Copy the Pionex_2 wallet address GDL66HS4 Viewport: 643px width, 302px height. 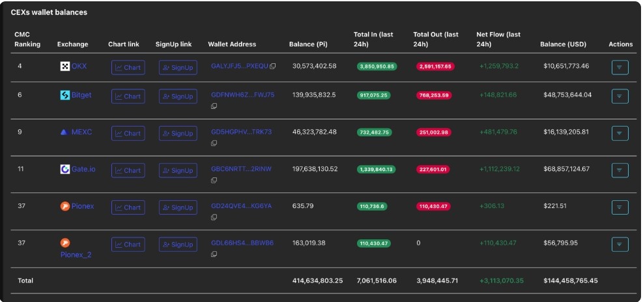click(x=214, y=254)
